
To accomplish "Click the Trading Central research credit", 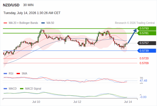I will pos(135,23).
